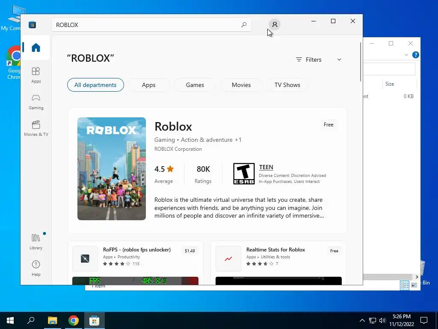Select Google Chrome desktop shortcut
The width and height of the screenshot is (438, 329).
(13, 63)
